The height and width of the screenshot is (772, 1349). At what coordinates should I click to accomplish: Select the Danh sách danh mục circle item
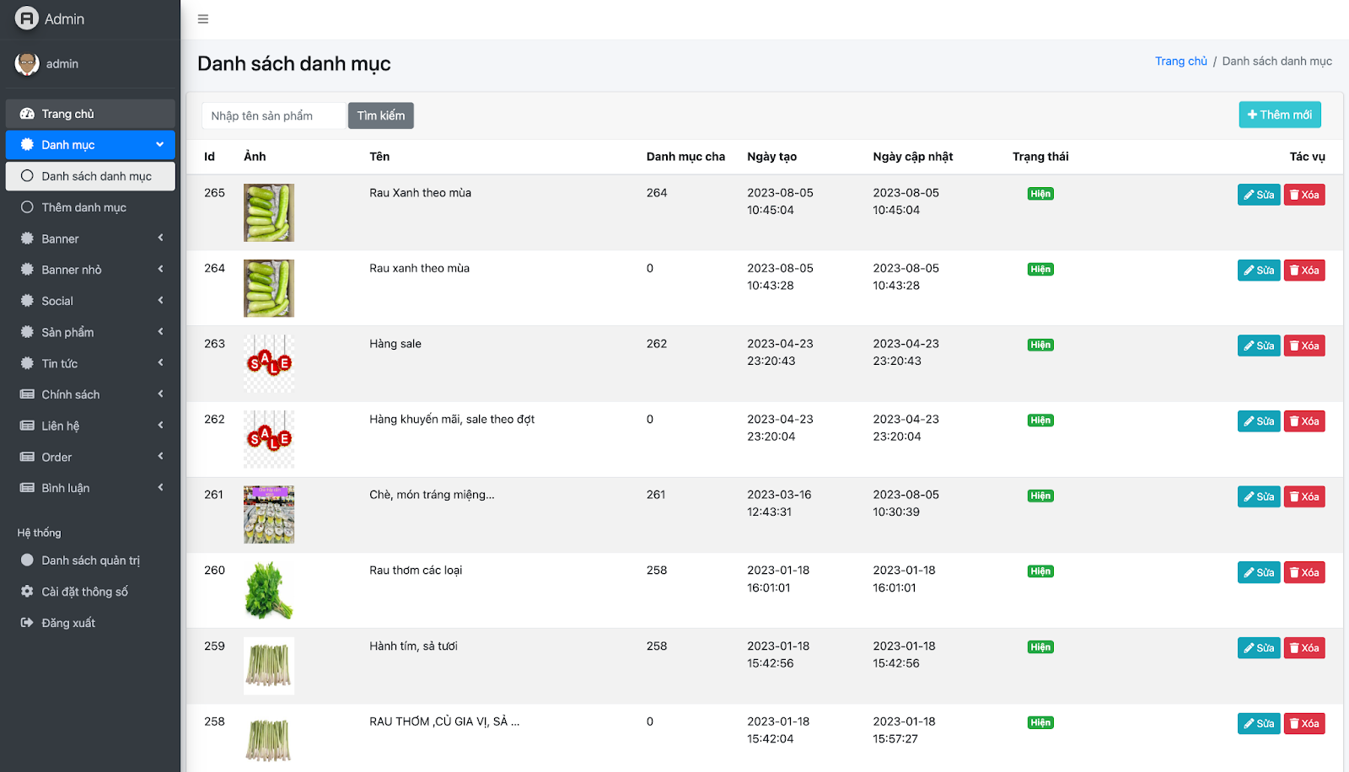[90, 176]
